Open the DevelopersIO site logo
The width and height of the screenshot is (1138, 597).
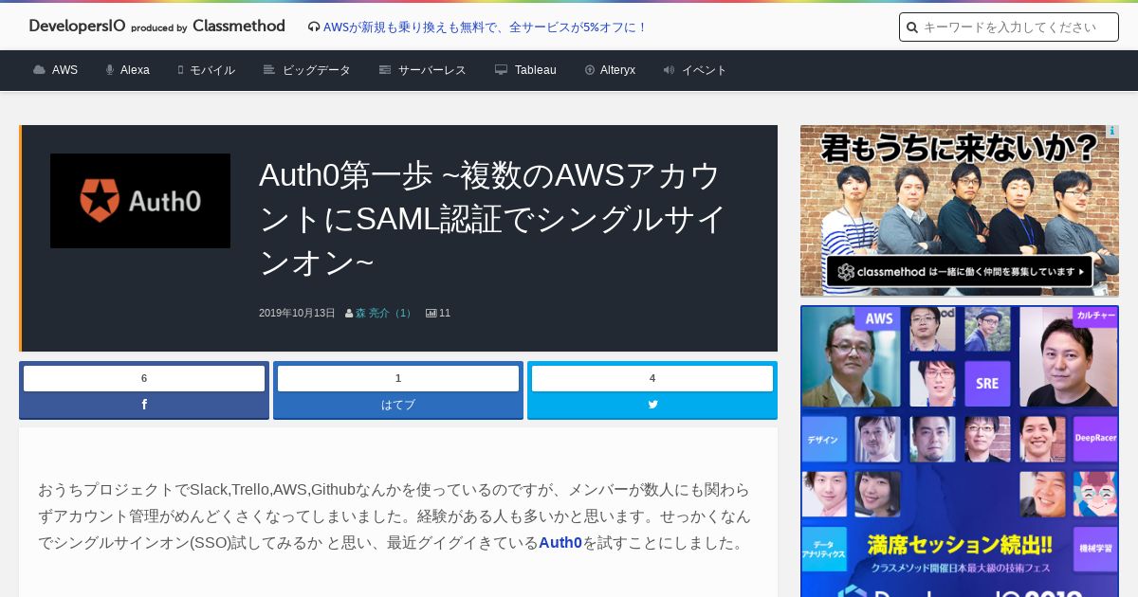click(x=157, y=27)
